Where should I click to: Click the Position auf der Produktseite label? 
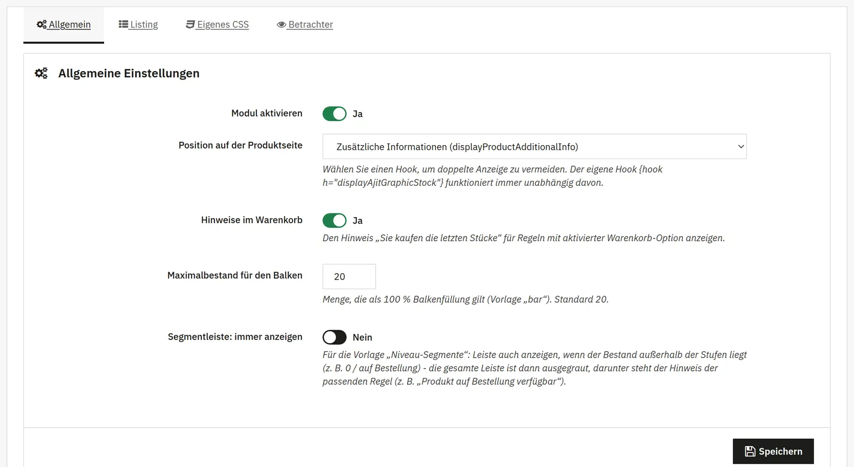(x=241, y=145)
